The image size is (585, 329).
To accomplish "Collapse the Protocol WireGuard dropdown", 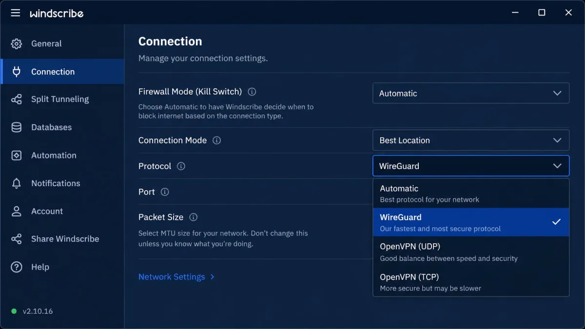I will coord(471,166).
